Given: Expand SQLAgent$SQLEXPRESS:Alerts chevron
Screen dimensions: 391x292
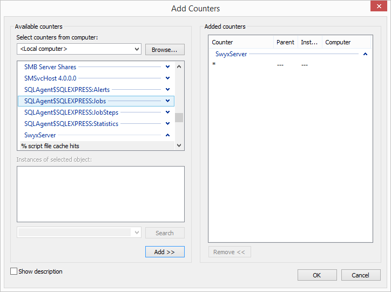Looking at the screenshot, I should tap(167, 90).
